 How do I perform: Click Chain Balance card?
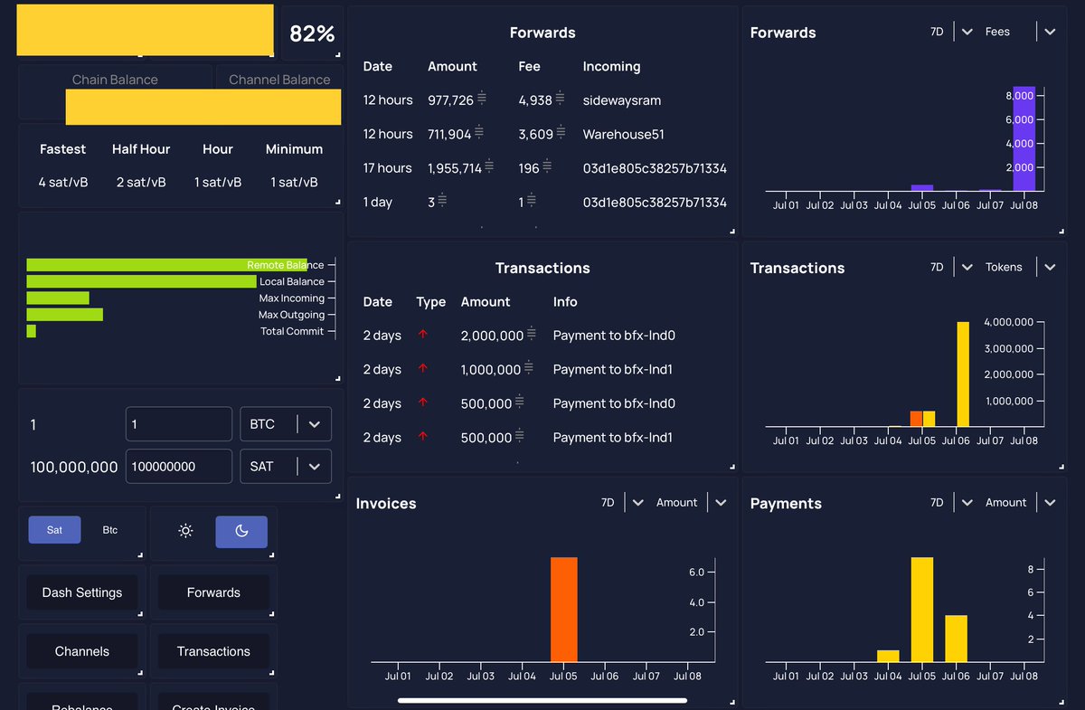coord(115,90)
